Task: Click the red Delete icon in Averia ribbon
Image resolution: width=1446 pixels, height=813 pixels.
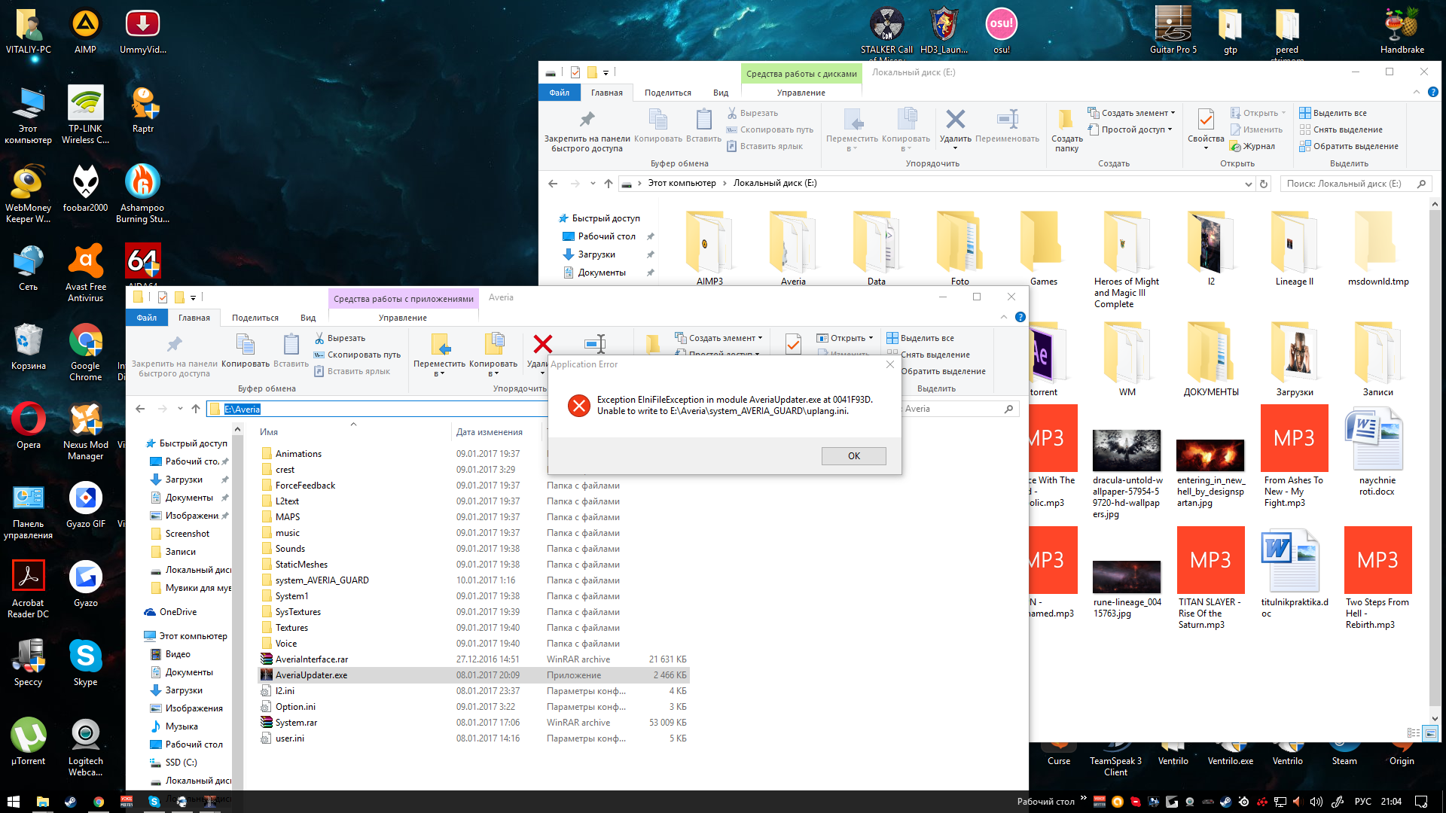Action: point(542,345)
